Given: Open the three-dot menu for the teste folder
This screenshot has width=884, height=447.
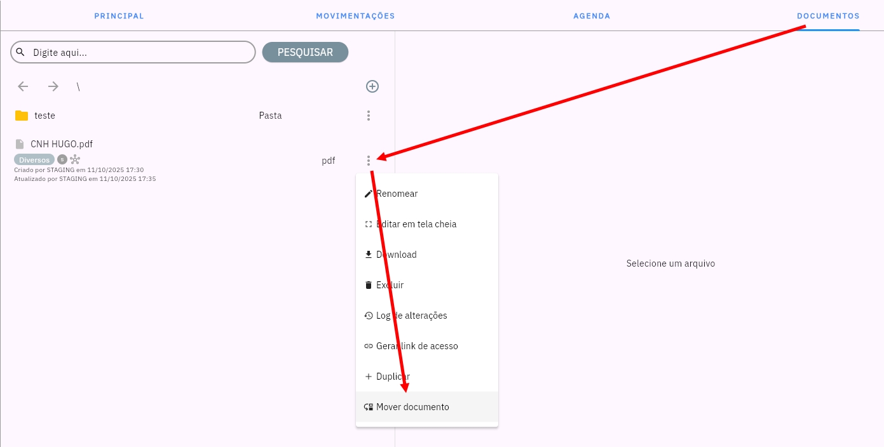Looking at the screenshot, I should (369, 116).
